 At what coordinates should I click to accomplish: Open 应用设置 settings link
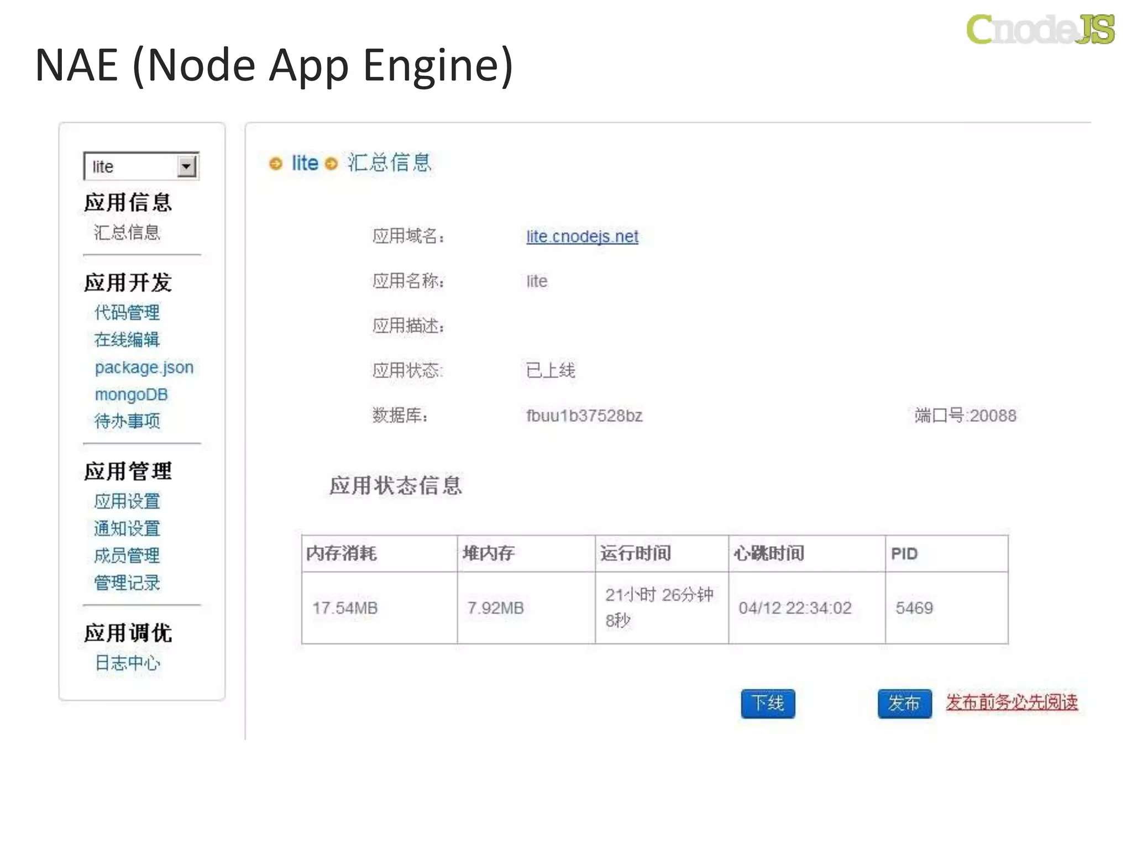(x=127, y=501)
